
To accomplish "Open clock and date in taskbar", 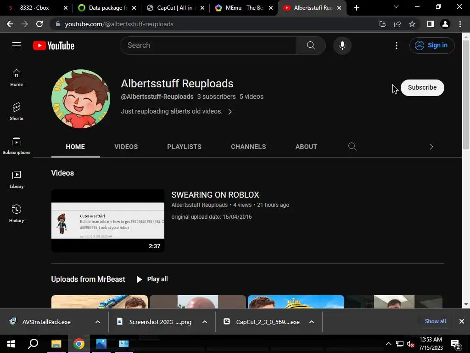I will tap(431, 344).
